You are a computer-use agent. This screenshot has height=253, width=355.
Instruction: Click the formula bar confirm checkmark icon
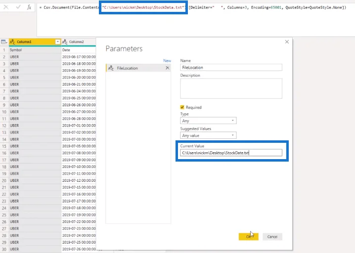tap(18, 7)
